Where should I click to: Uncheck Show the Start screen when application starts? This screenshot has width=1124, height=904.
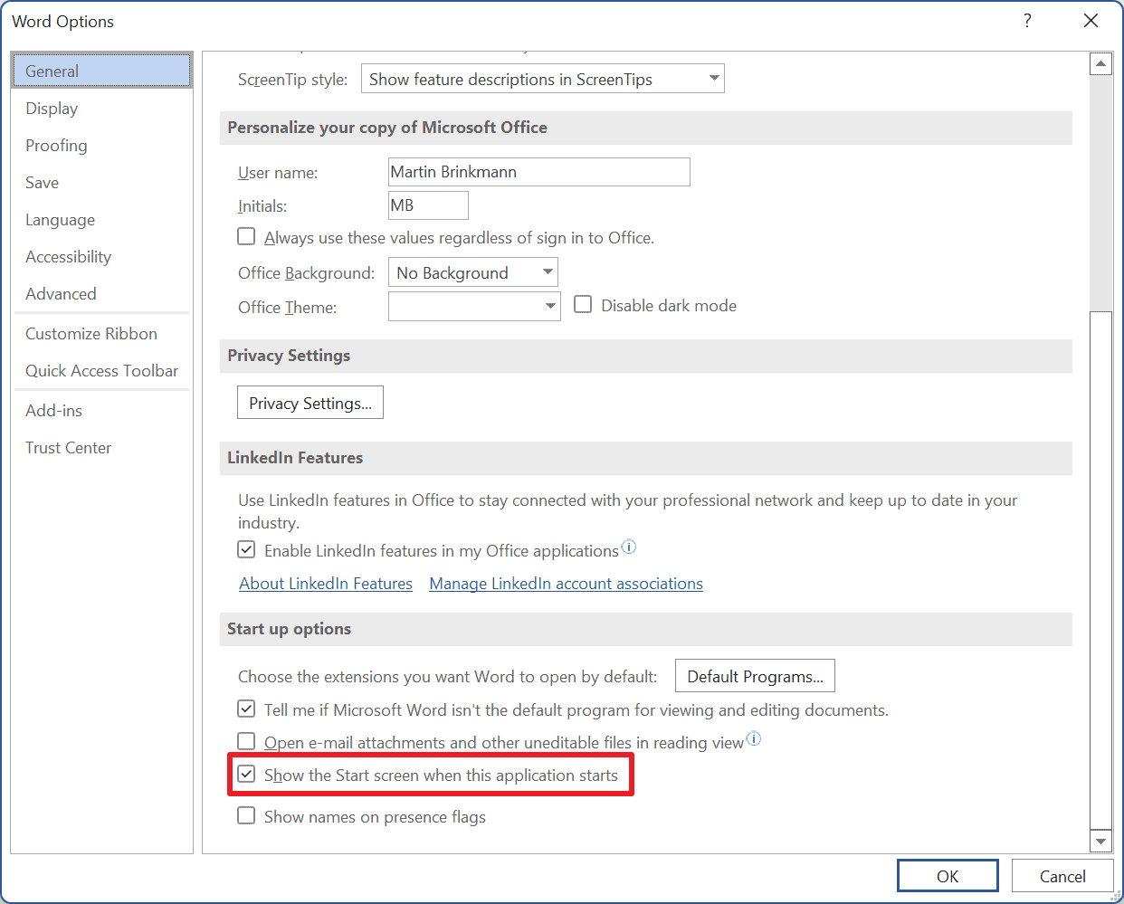pos(246,774)
